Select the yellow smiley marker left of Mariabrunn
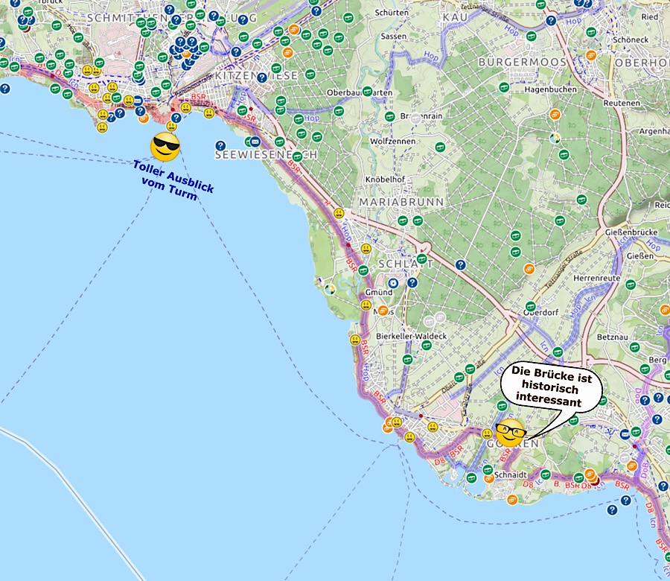The height and width of the screenshot is (581, 670). (x=339, y=214)
